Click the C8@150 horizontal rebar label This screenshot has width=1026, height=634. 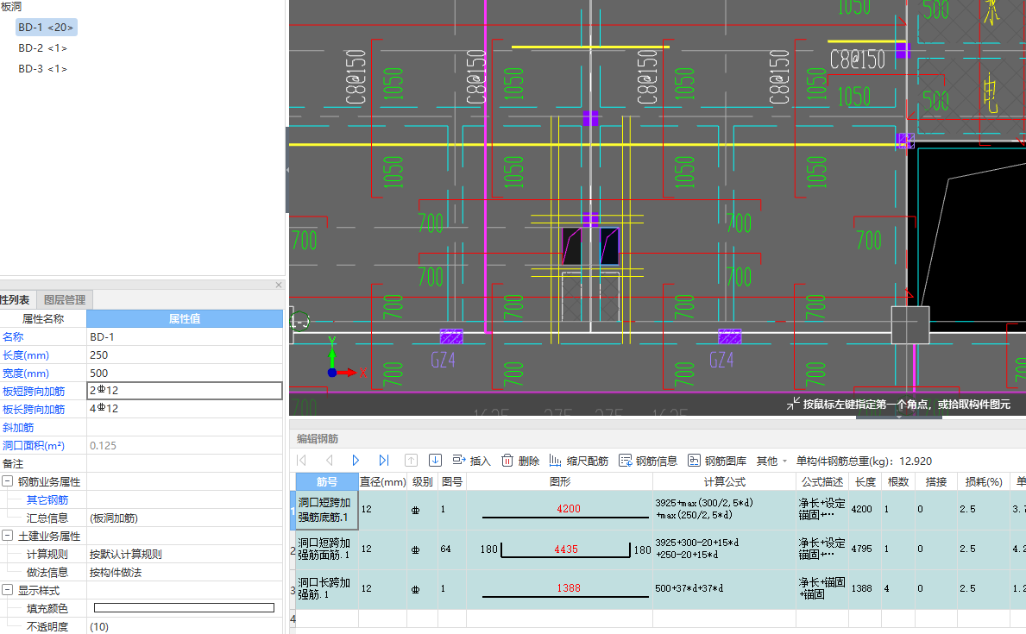tap(857, 60)
